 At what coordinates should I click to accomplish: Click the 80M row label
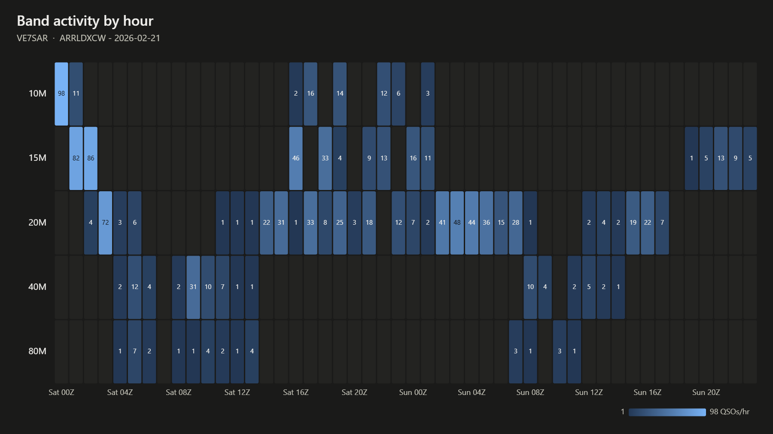click(37, 351)
